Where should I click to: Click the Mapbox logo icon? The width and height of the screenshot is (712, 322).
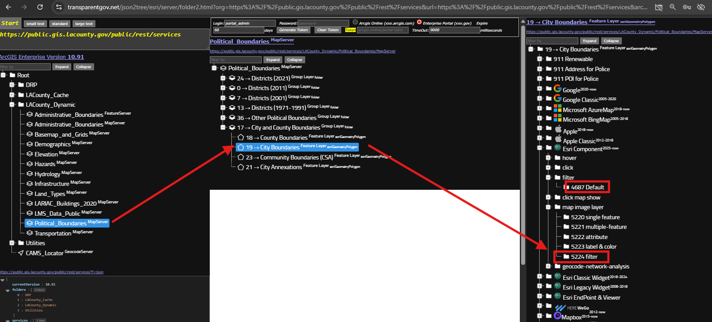(x=558, y=315)
